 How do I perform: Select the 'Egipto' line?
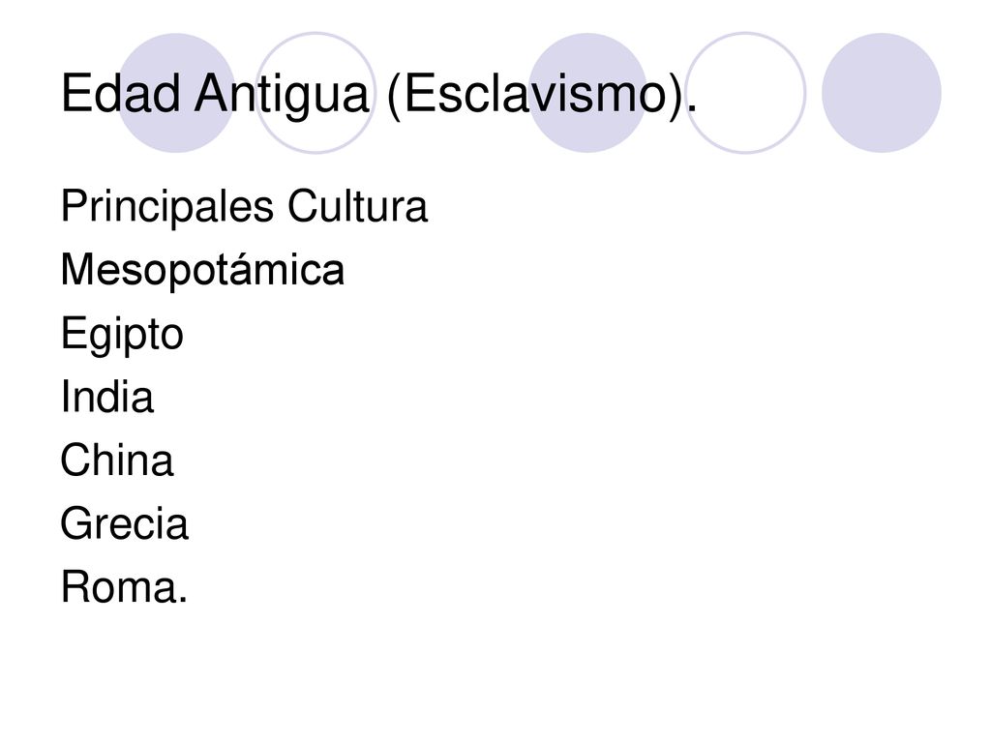click(x=122, y=334)
